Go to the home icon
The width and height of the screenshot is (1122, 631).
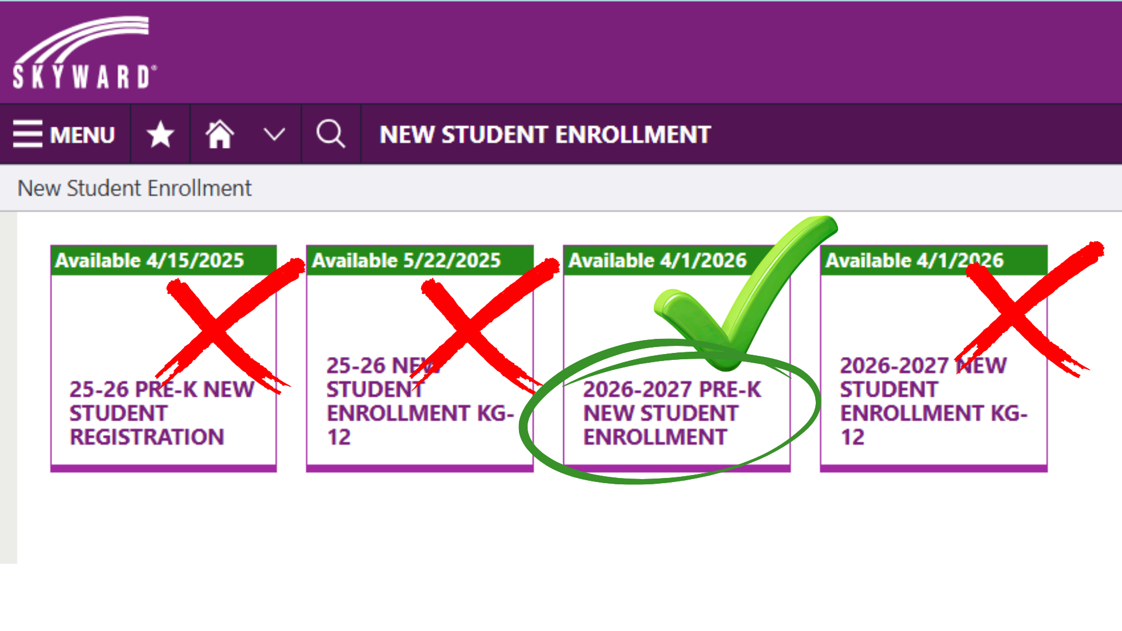(x=220, y=134)
